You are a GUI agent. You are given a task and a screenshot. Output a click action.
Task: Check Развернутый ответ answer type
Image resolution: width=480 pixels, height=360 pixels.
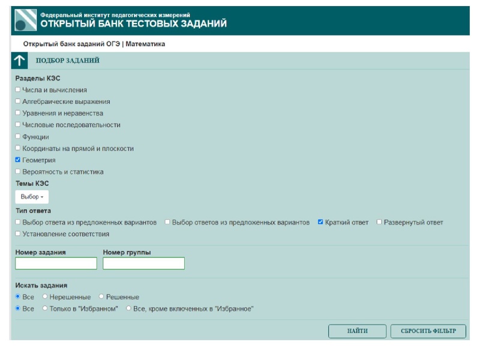379,223
